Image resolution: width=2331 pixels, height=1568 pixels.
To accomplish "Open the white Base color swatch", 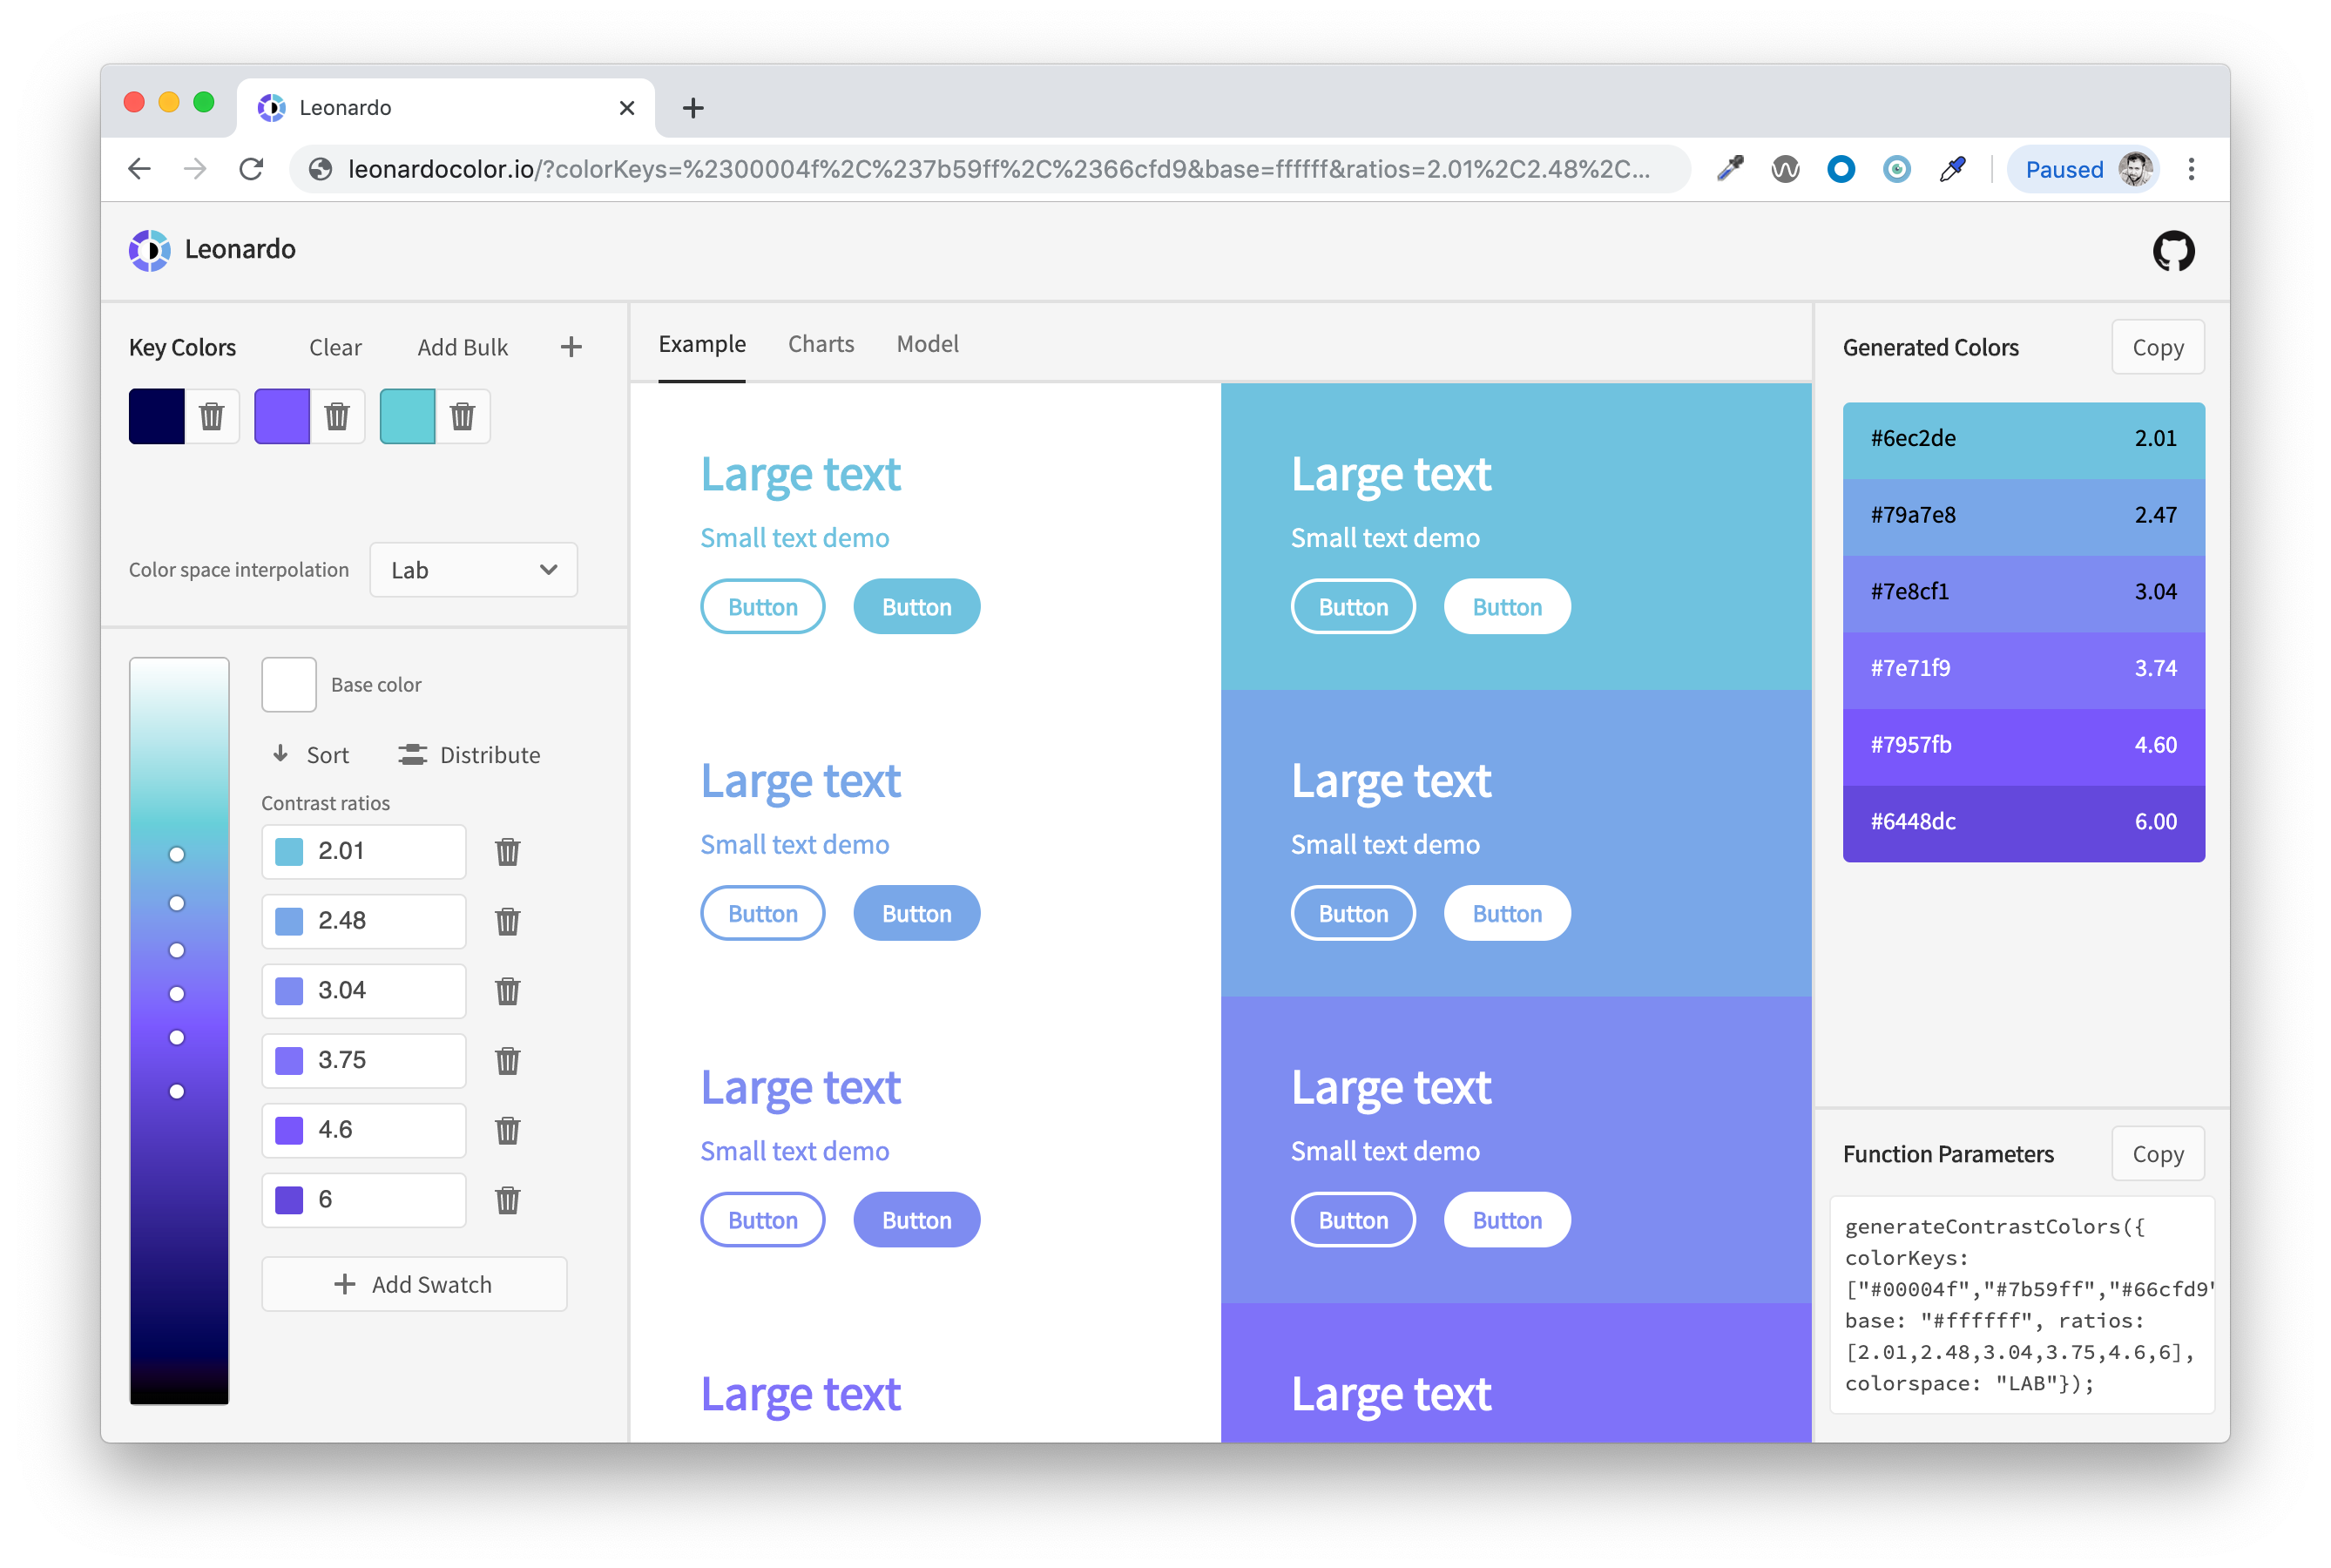I will click(289, 685).
